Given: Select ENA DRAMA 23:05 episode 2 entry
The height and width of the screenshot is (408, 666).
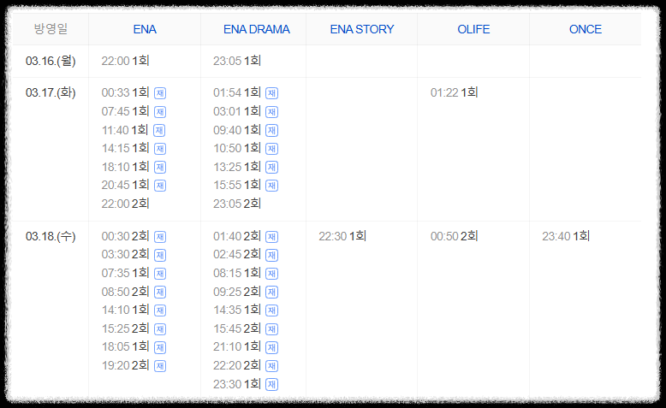Looking at the screenshot, I should (237, 204).
